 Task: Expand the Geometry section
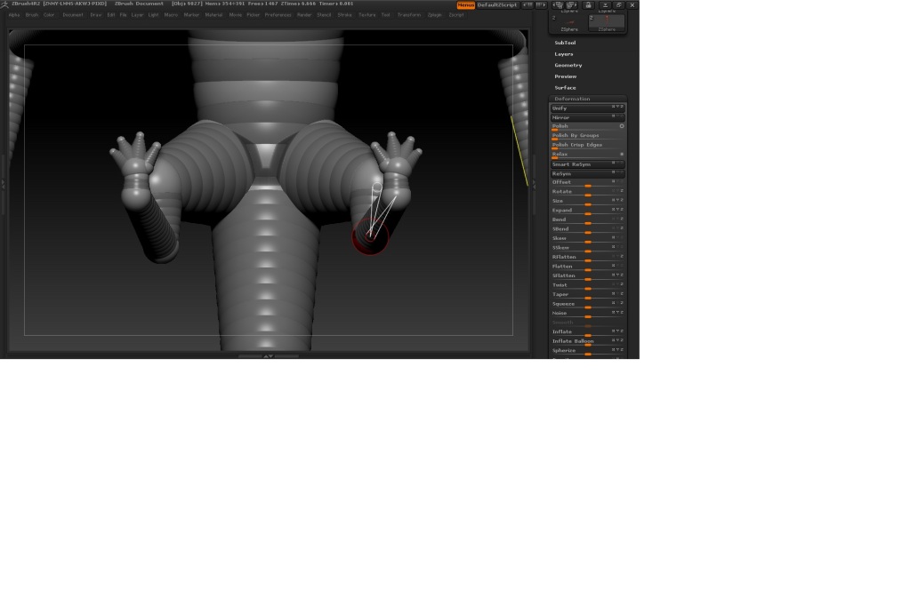[x=568, y=66]
